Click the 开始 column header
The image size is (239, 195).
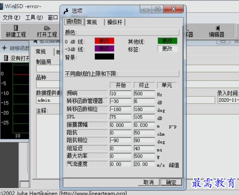(120, 85)
